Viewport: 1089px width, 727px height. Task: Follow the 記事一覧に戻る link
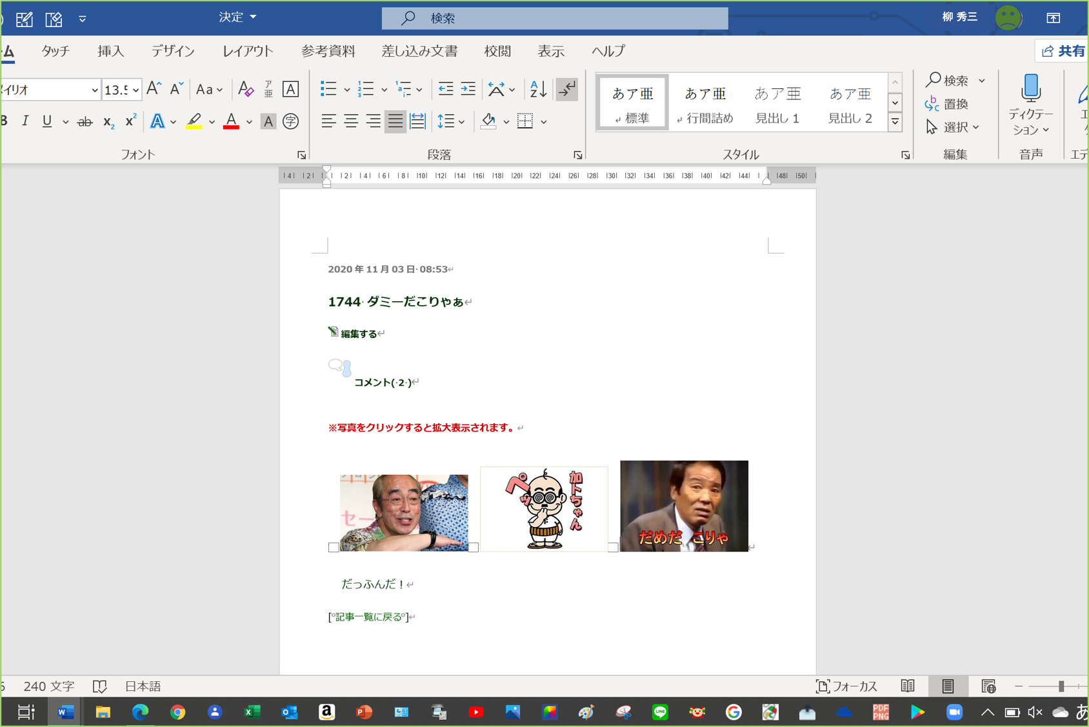(368, 617)
